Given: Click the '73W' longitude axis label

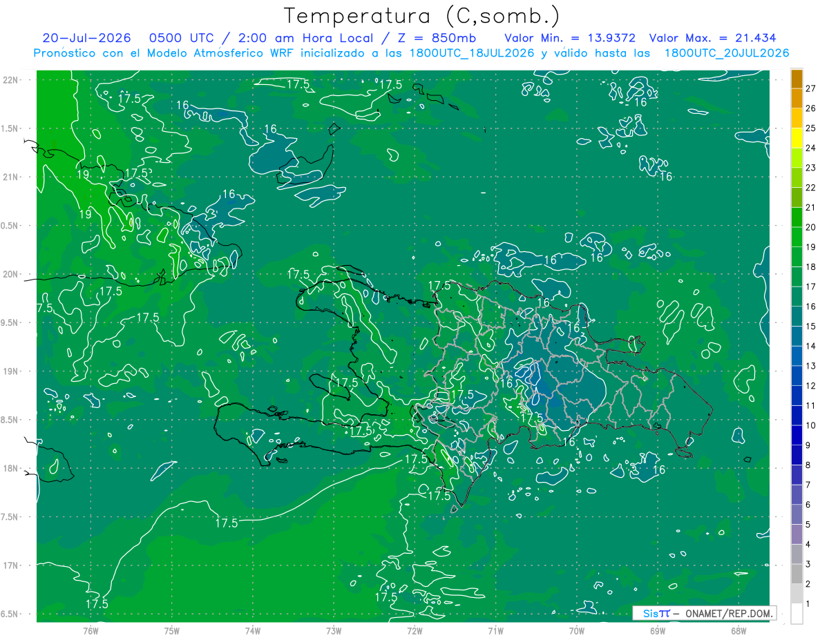Looking at the screenshot, I should coord(334,630).
